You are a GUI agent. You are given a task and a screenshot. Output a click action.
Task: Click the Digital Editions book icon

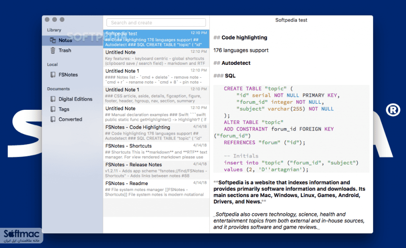53,99
